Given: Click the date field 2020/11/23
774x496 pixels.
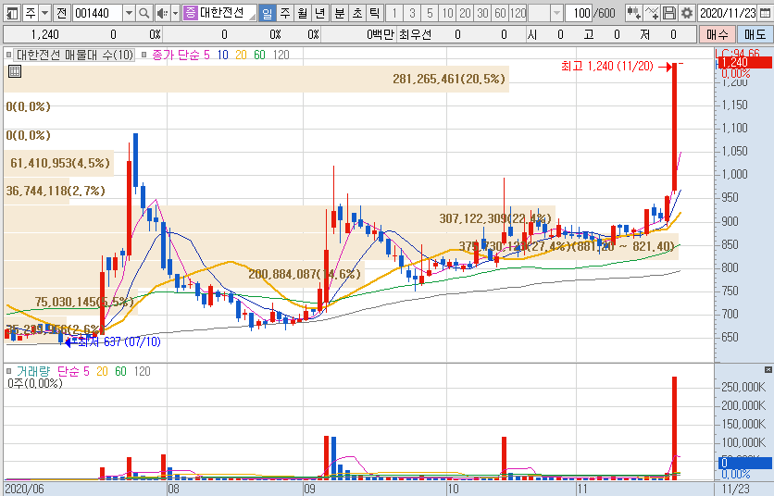Looking at the screenshot, I should point(728,13).
